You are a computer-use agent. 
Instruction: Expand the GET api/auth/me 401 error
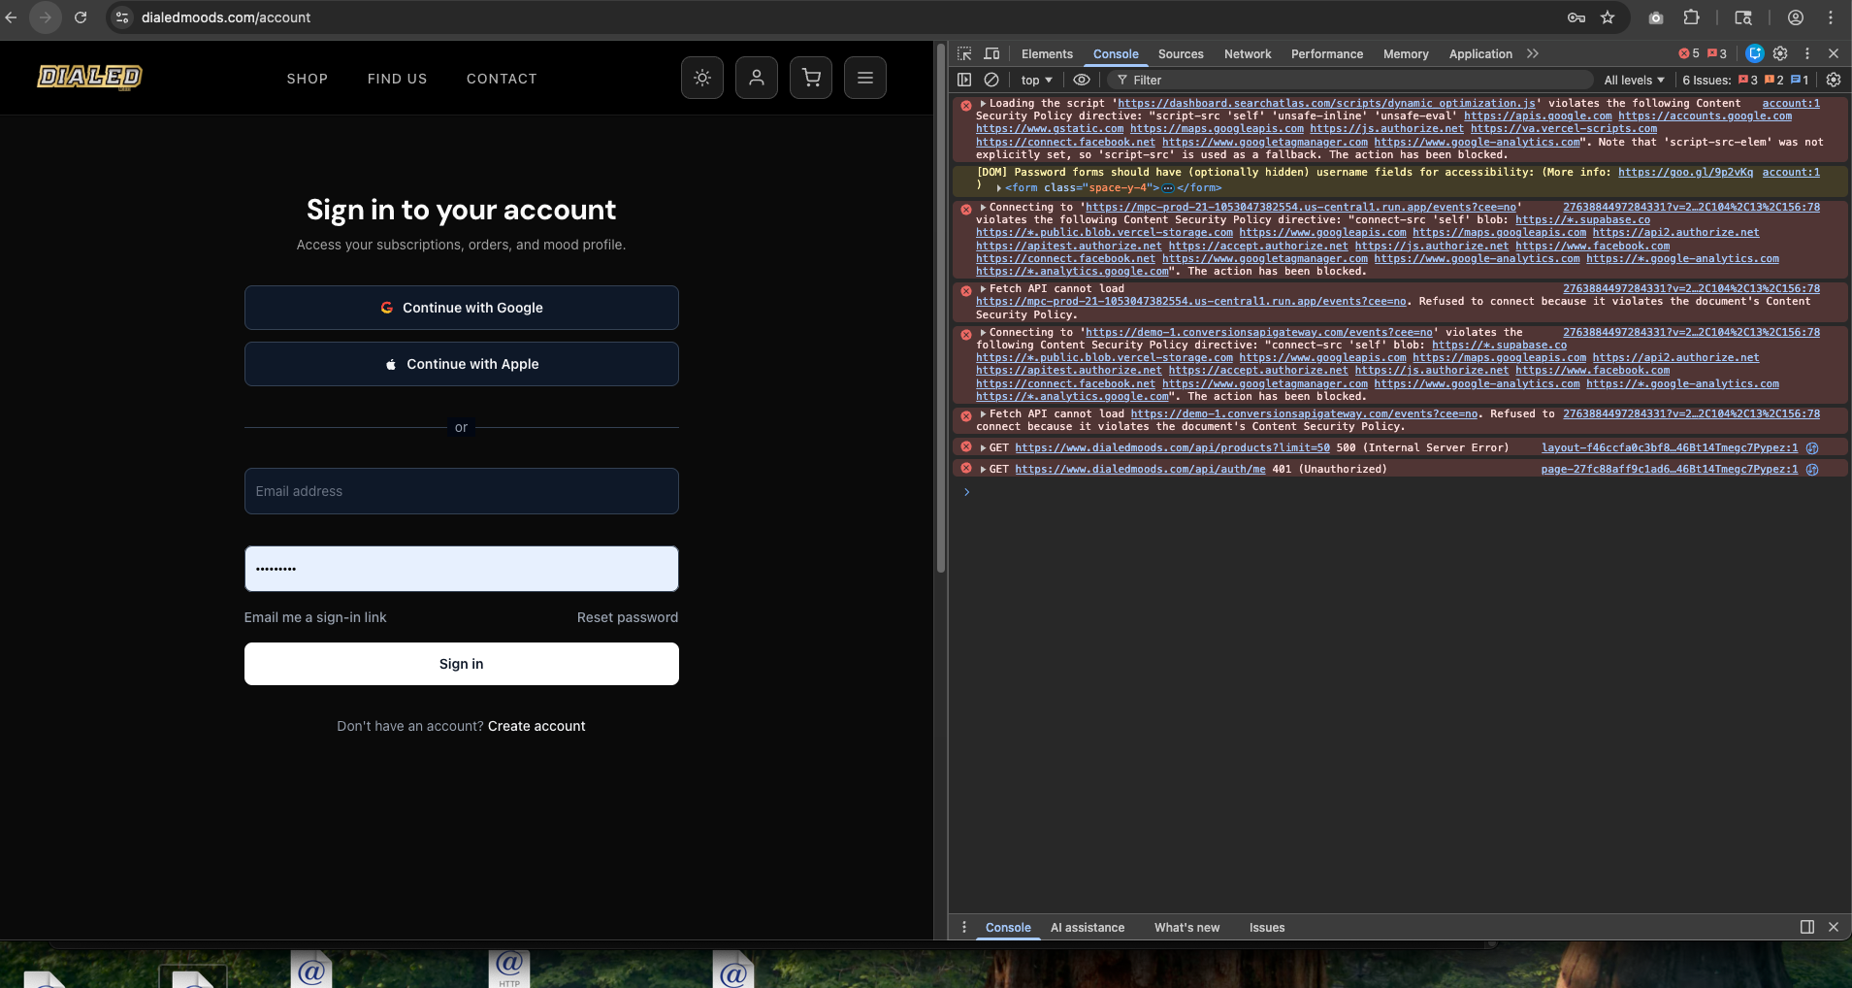pos(983,470)
